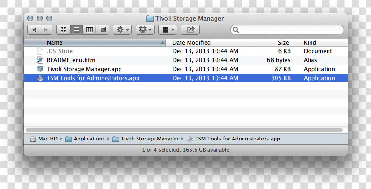Switch to Cover Flow view
Image resolution: width=371 pixels, height=189 pixels.
pyautogui.click(x=102, y=30)
